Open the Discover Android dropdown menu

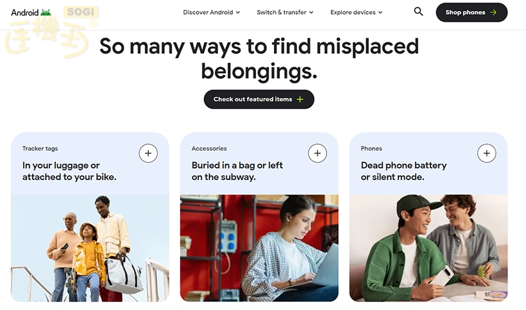[211, 12]
